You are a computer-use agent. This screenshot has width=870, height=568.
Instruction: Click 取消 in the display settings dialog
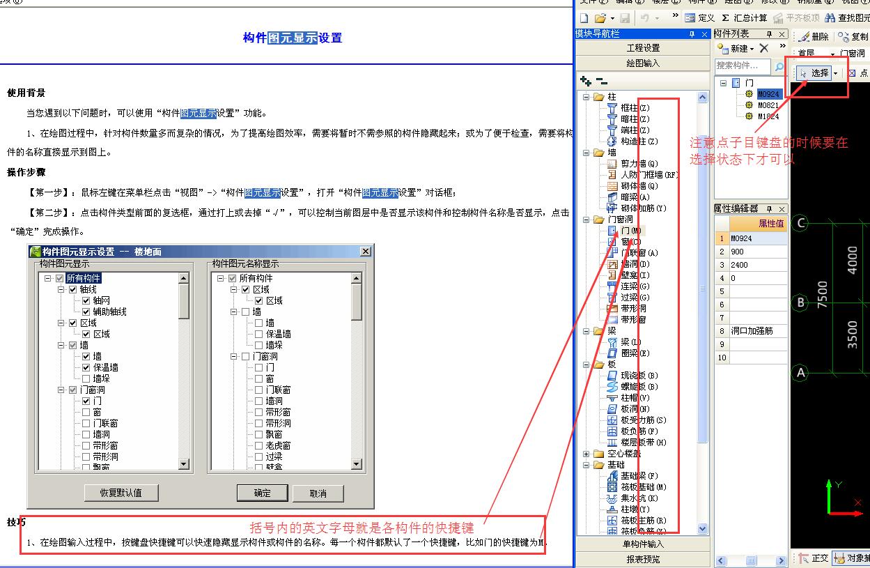tap(318, 493)
